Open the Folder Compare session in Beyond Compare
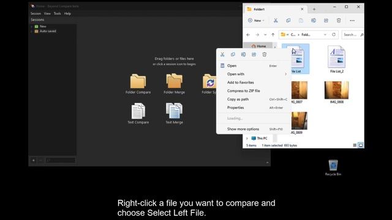392x220 pixels. coord(138,84)
